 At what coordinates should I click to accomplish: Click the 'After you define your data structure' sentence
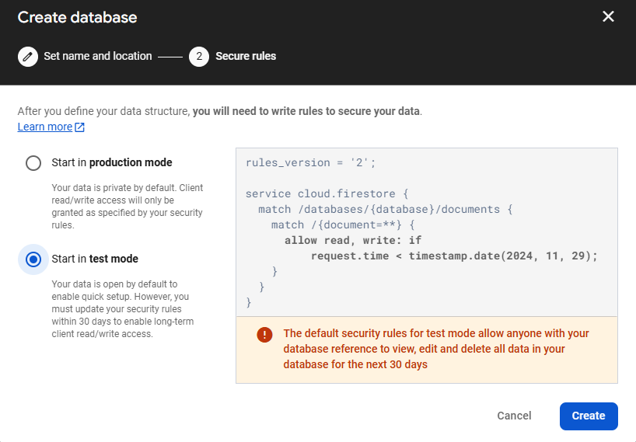[x=220, y=111]
